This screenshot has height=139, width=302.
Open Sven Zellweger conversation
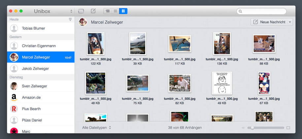(x=41, y=86)
